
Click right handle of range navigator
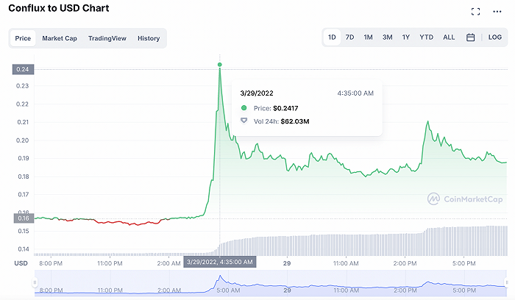click(x=507, y=282)
